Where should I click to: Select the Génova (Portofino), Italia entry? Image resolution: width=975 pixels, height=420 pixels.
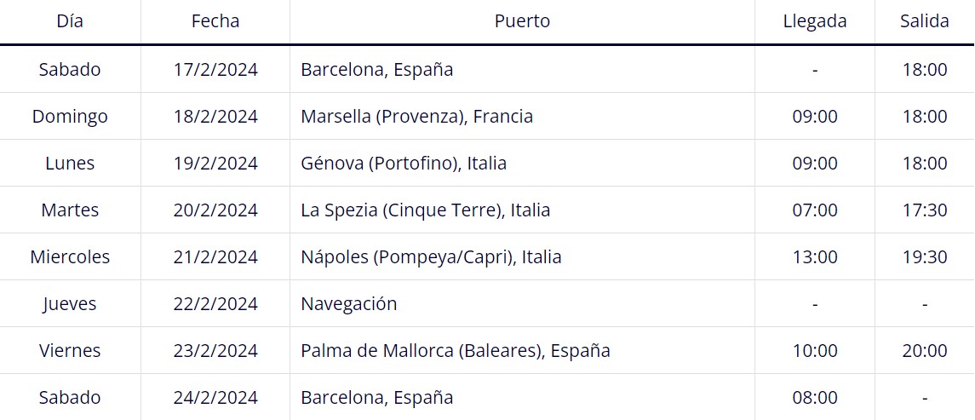[x=404, y=163]
